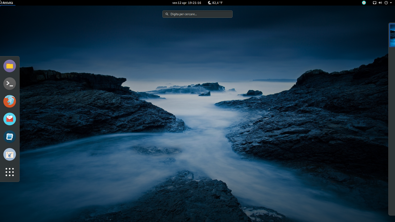
Task: Click the power icon in top bar
Action: click(386, 3)
